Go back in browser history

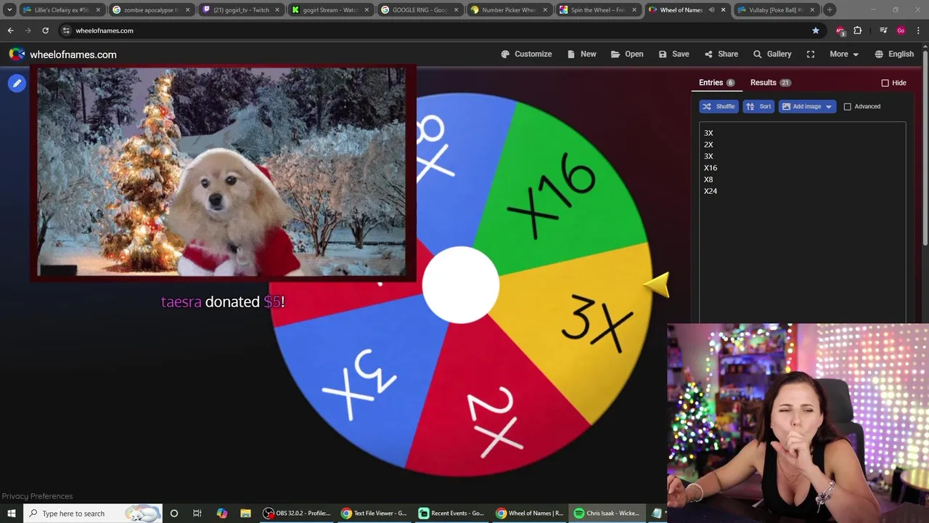(x=10, y=31)
